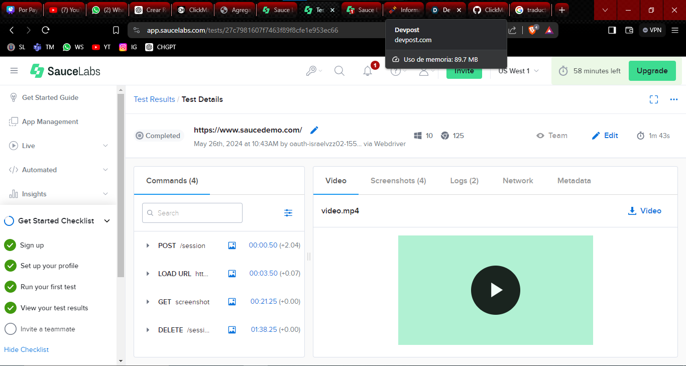Screen dimensions: 686x366
Task: View screenshot for LOAD URL command
Action: click(232, 274)
